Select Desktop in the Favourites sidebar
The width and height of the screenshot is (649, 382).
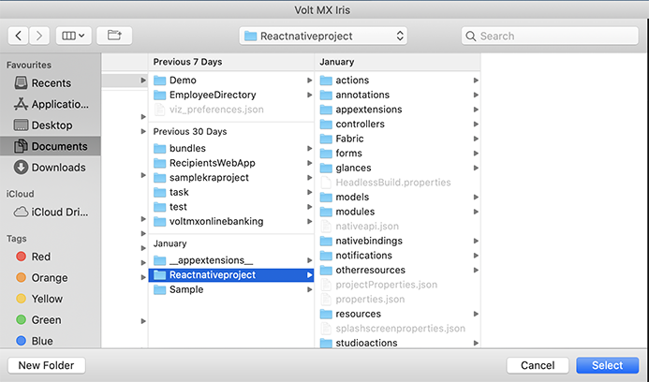click(51, 125)
